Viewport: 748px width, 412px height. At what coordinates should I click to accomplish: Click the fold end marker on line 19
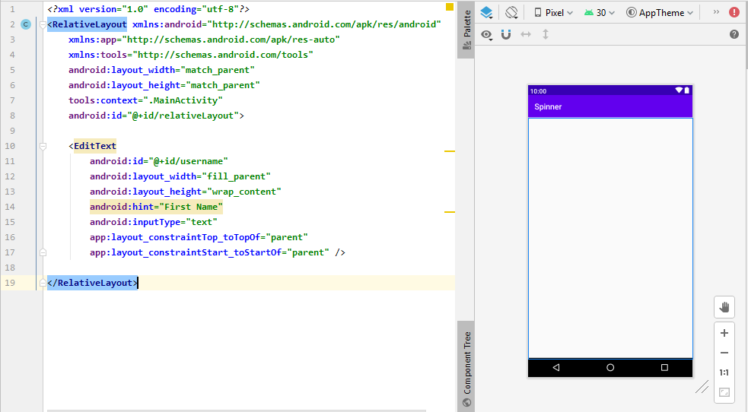tap(43, 283)
